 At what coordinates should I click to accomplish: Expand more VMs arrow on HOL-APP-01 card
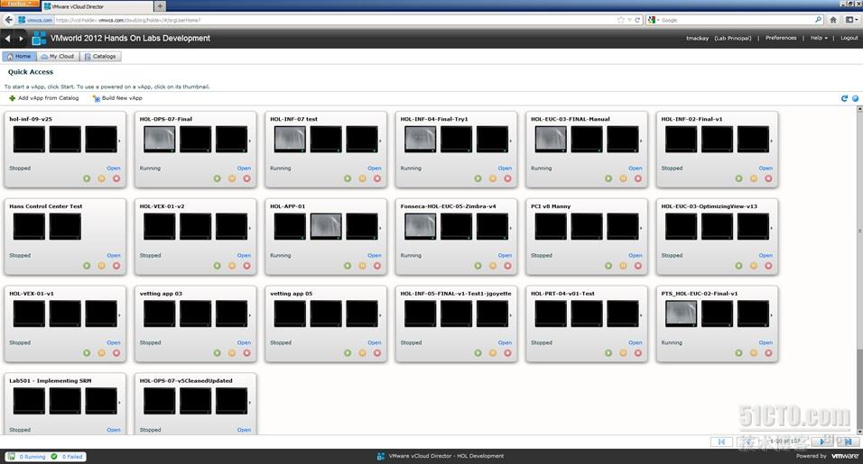[380, 228]
